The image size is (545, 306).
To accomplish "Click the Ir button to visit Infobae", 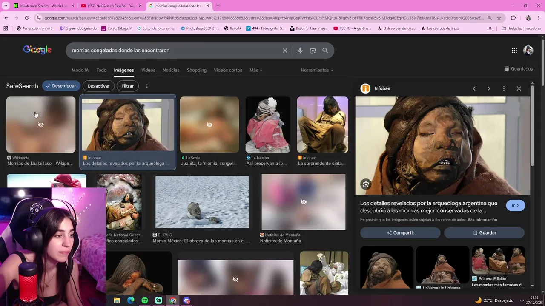I will (x=516, y=205).
